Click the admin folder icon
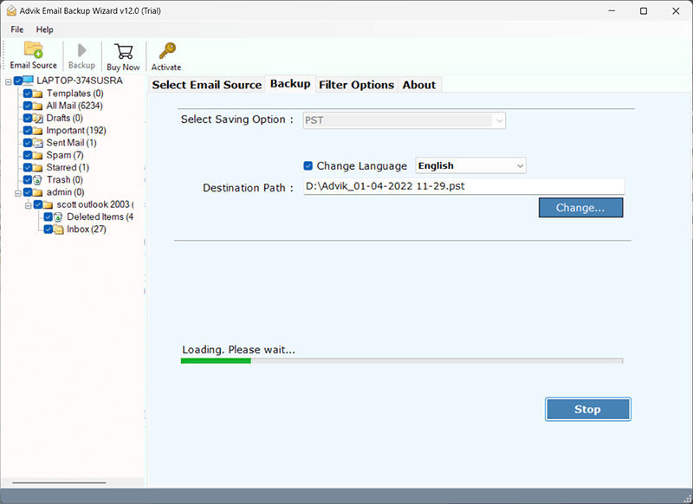This screenshot has height=504, width=693. click(37, 192)
